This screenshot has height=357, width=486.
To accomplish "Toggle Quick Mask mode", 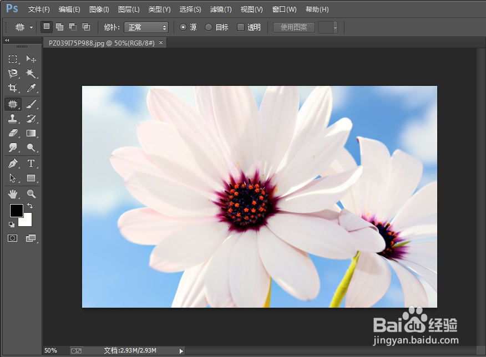I will click(12, 238).
